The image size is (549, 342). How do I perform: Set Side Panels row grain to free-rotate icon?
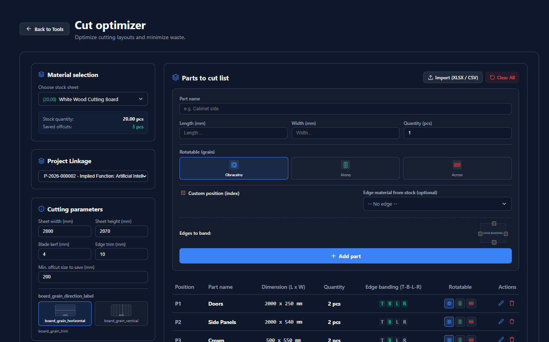click(449, 322)
